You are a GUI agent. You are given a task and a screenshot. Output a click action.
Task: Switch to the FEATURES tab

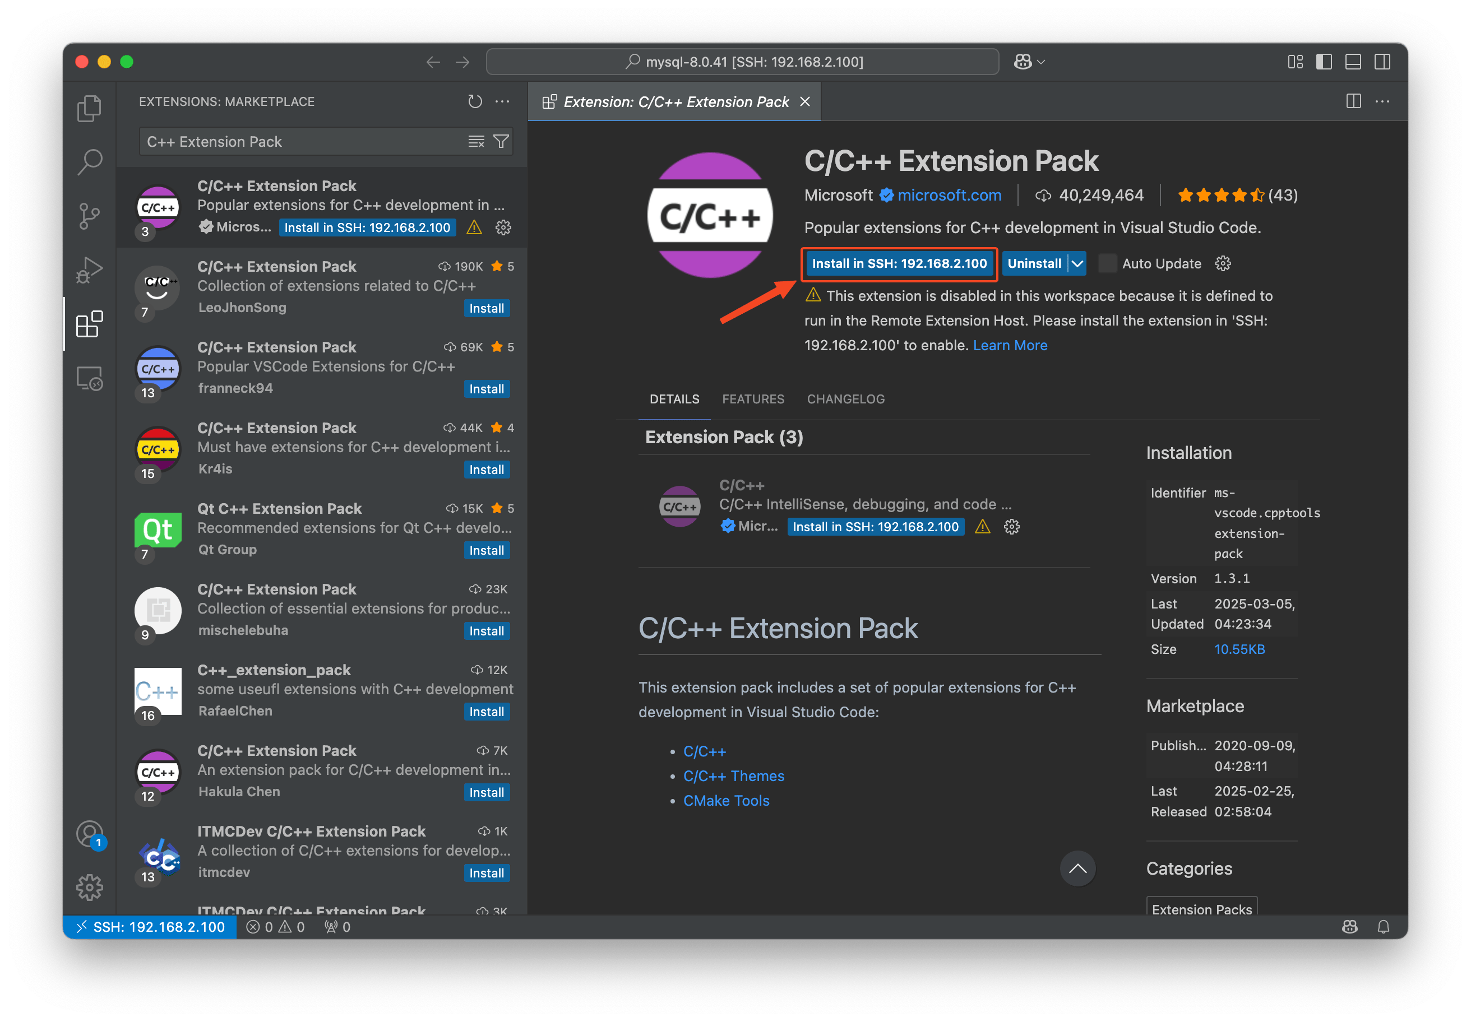753,399
